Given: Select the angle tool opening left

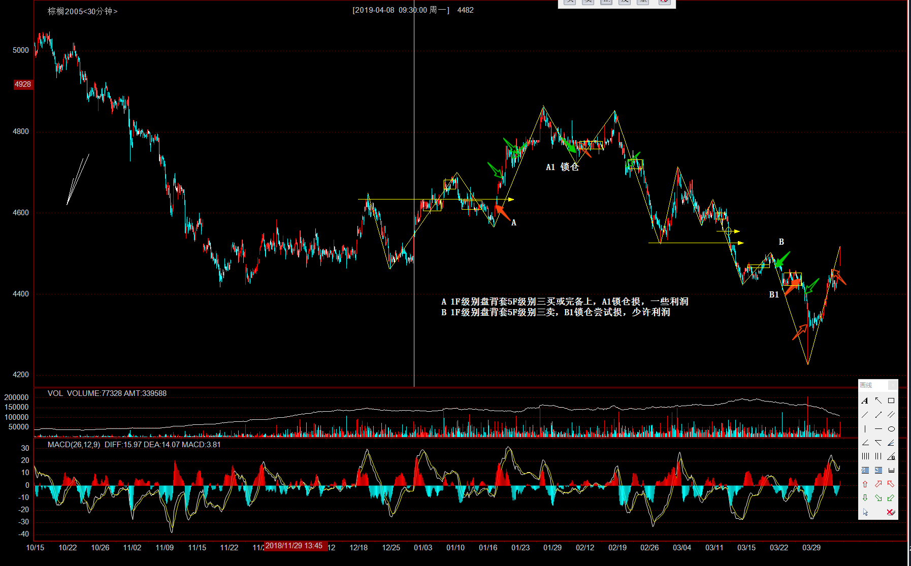Looking at the screenshot, I should pyautogui.click(x=879, y=443).
